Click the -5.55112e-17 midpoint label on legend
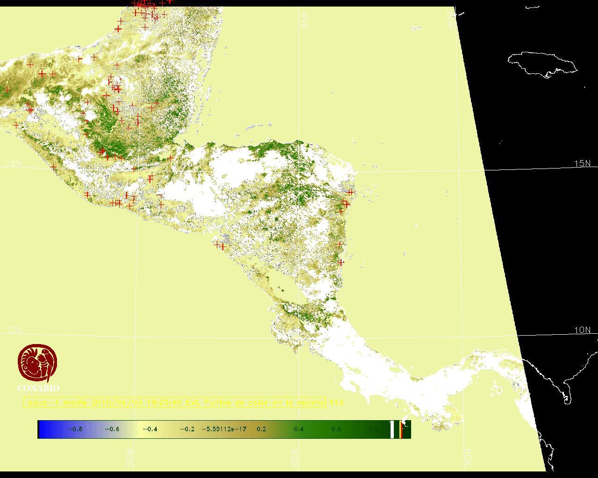Image resolution: width=598 pixels, height=478 pixels. (x=224, y=429)
